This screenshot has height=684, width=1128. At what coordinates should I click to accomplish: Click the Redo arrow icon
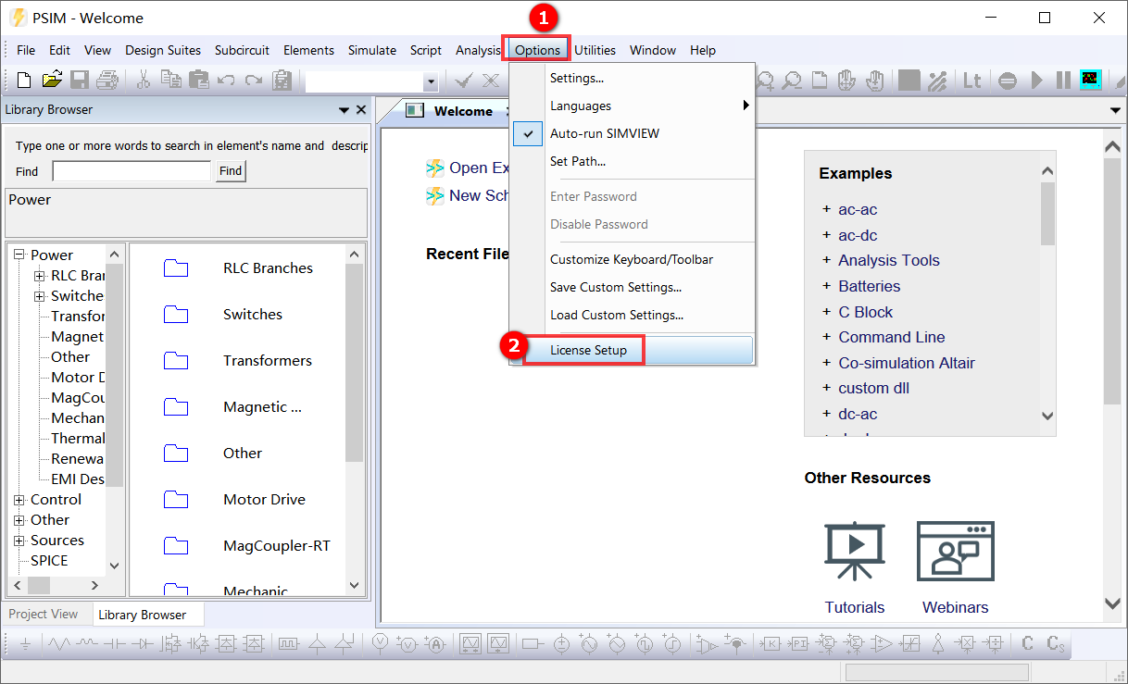[x=254, y=81]
